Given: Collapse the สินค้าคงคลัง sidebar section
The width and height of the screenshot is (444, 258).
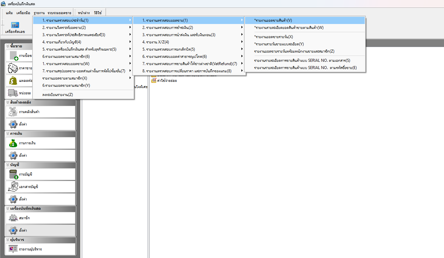Looking at the screenshot, I should (x=8, y=103).
